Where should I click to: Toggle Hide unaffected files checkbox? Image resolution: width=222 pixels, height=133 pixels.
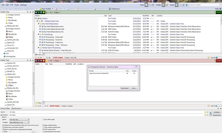43,125
